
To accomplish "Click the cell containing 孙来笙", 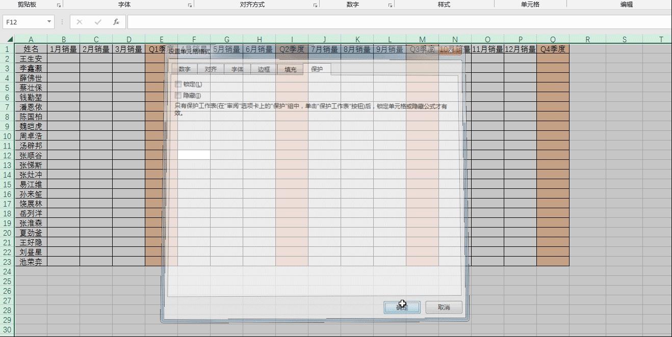I will tap(31, 194).
